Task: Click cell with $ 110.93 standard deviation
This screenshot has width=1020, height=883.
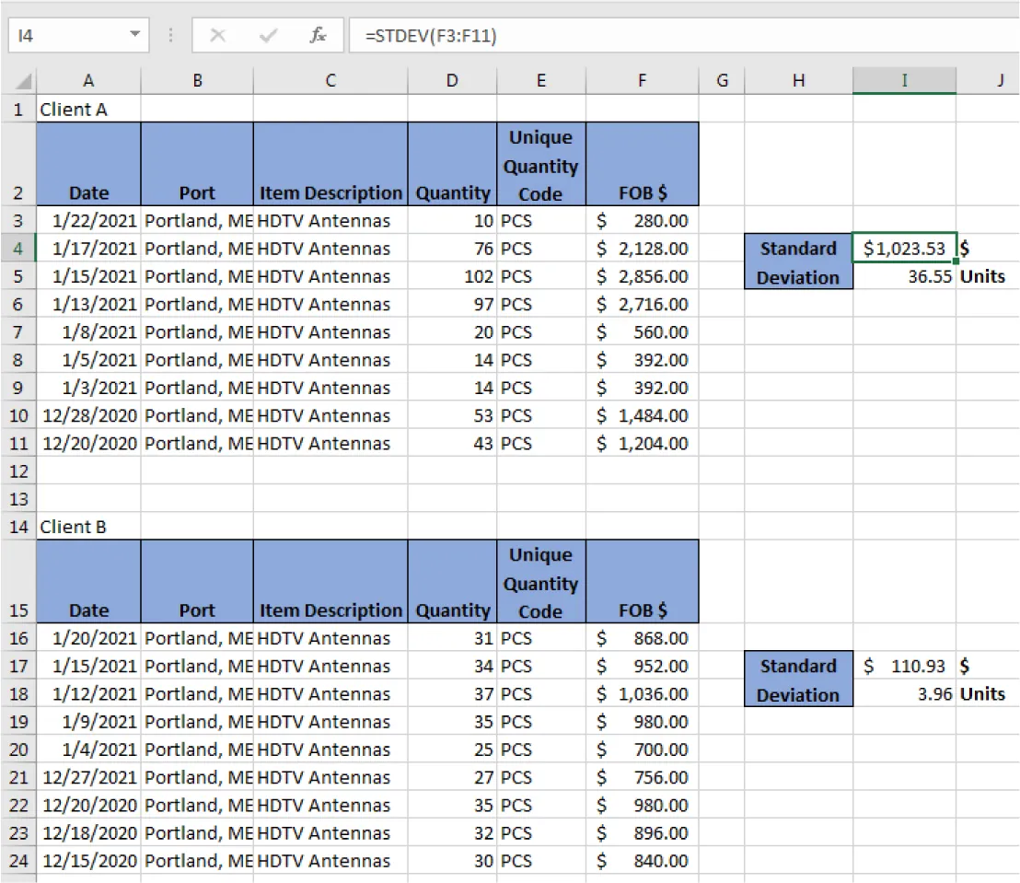Action: [x=904, y=666]
